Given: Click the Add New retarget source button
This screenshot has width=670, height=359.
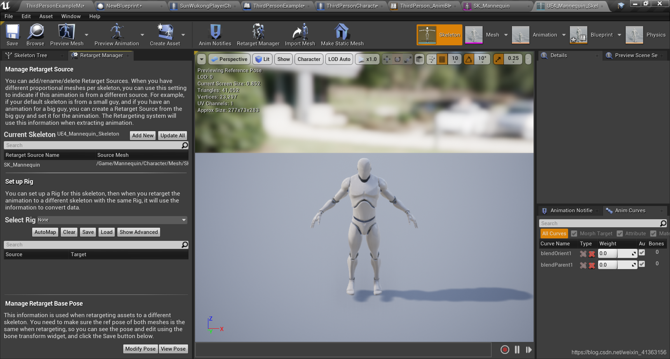Looking at the screenshot, I should click(x=143, y=136).
